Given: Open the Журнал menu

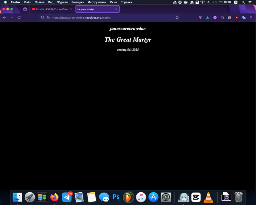Looking at the screenshot, I should [62, 2].
